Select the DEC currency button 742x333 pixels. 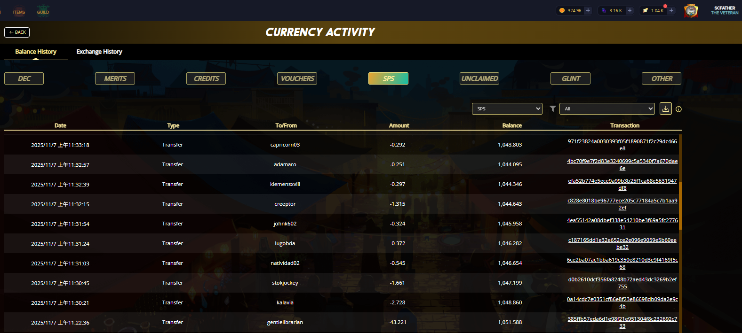tap(24, 78)
